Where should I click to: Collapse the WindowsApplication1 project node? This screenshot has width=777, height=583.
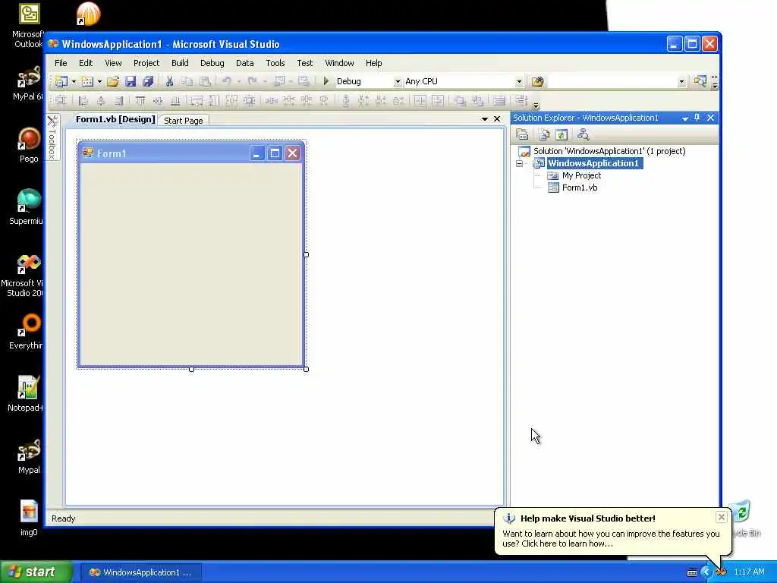click(519, 164)
